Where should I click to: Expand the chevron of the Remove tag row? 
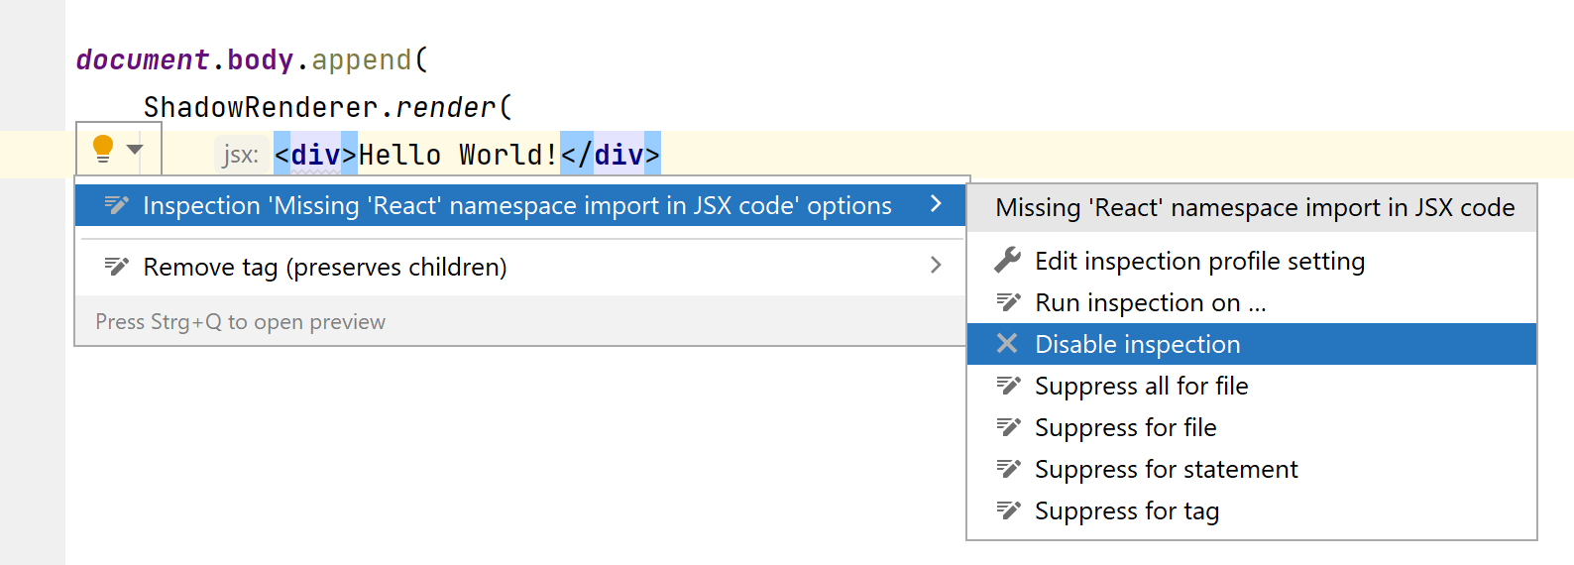click(x=936, y=265)
